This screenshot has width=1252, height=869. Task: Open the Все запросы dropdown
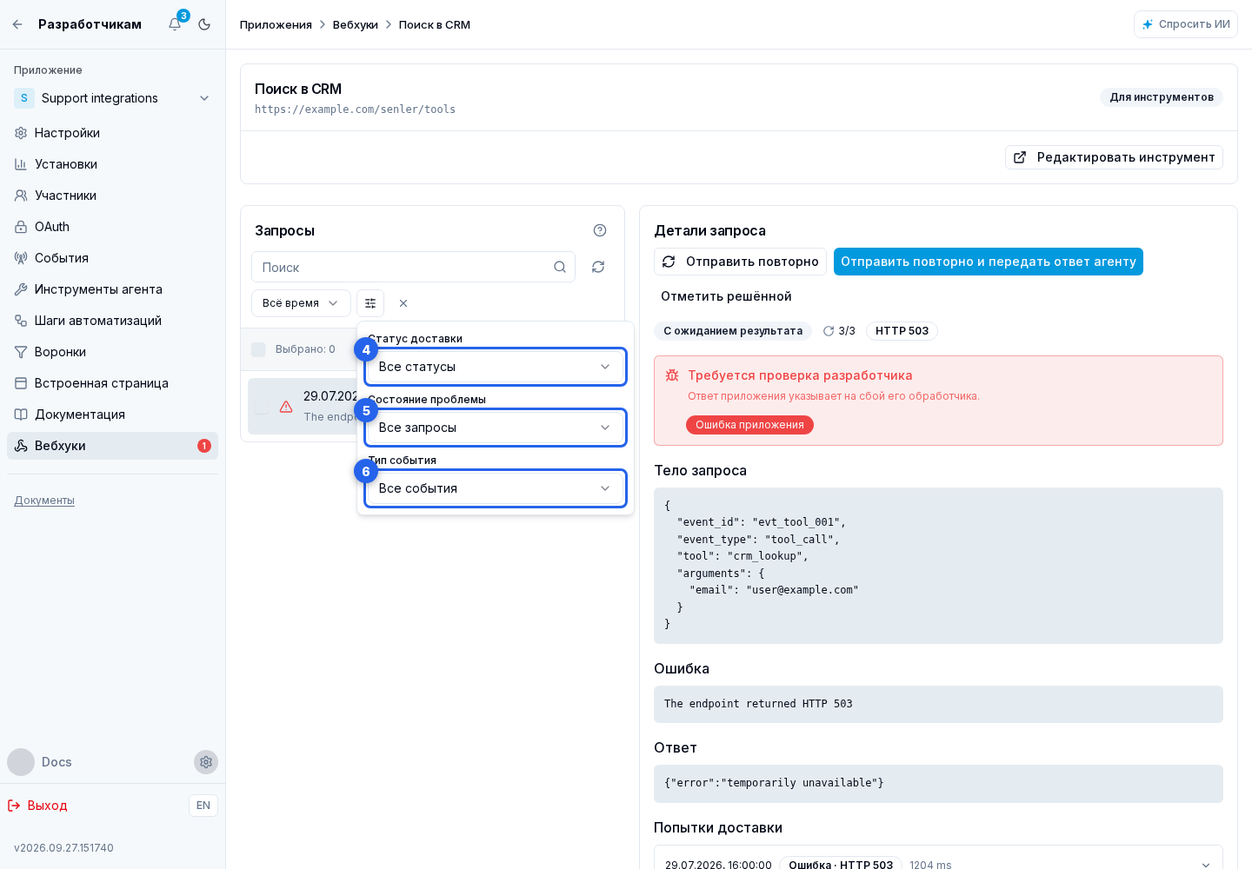pyautogui.click(x=496, y=428)
